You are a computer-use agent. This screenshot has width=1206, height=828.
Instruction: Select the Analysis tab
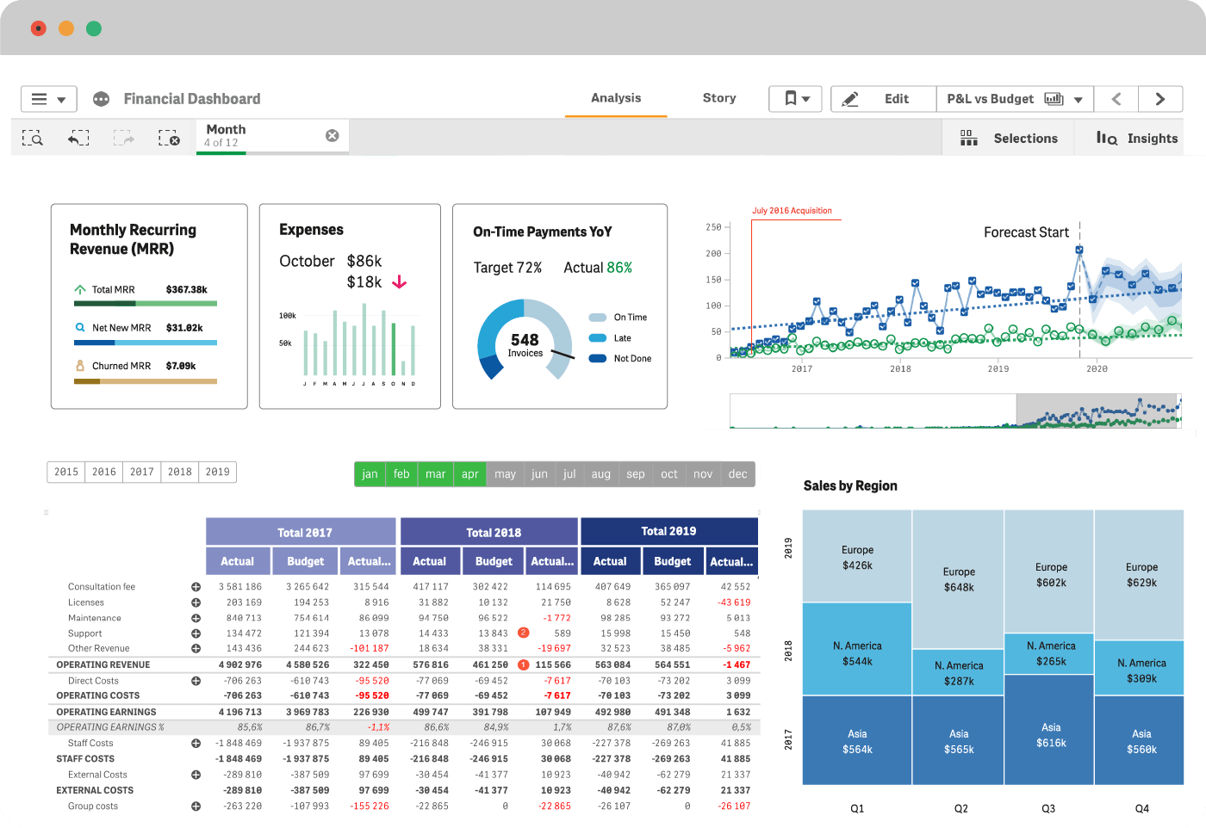615,98
